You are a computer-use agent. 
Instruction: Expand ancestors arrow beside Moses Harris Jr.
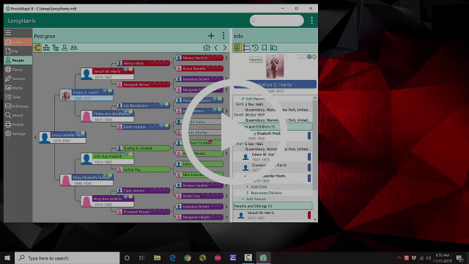226,58
